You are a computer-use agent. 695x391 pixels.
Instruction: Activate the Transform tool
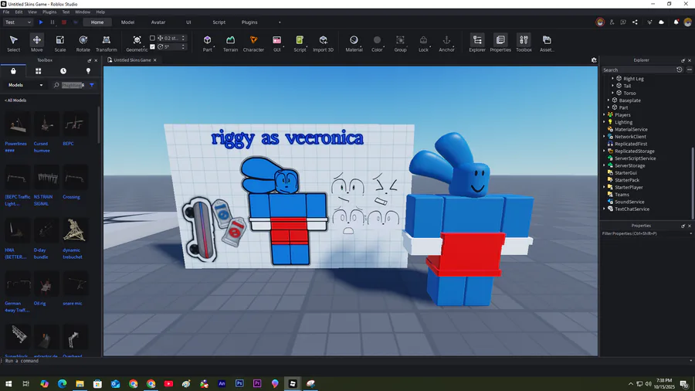point(107,43)
